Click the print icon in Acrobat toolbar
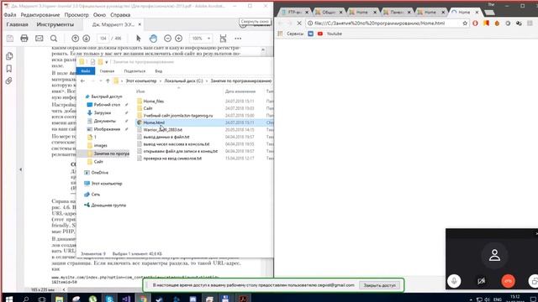 pos(24,39)
